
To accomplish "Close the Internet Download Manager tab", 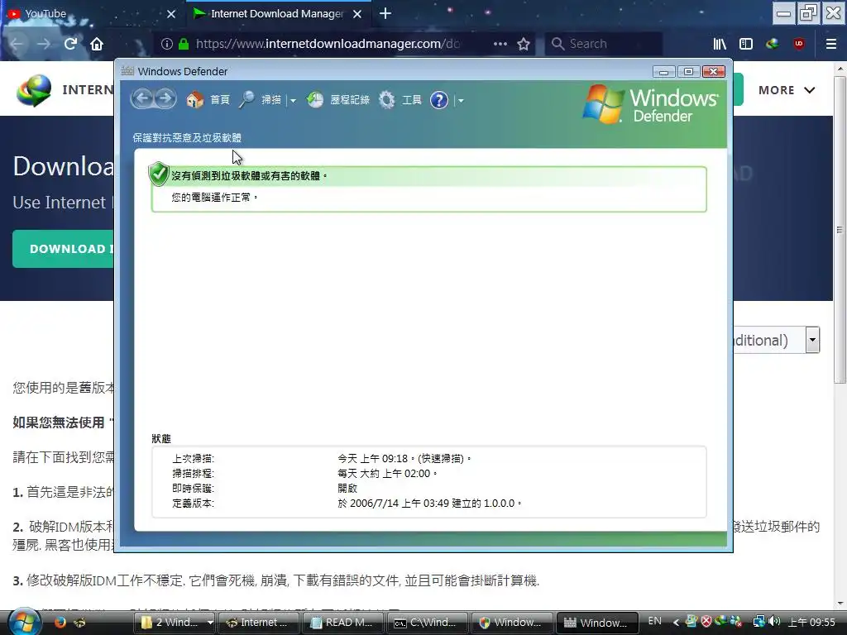I will coord(357,14).
